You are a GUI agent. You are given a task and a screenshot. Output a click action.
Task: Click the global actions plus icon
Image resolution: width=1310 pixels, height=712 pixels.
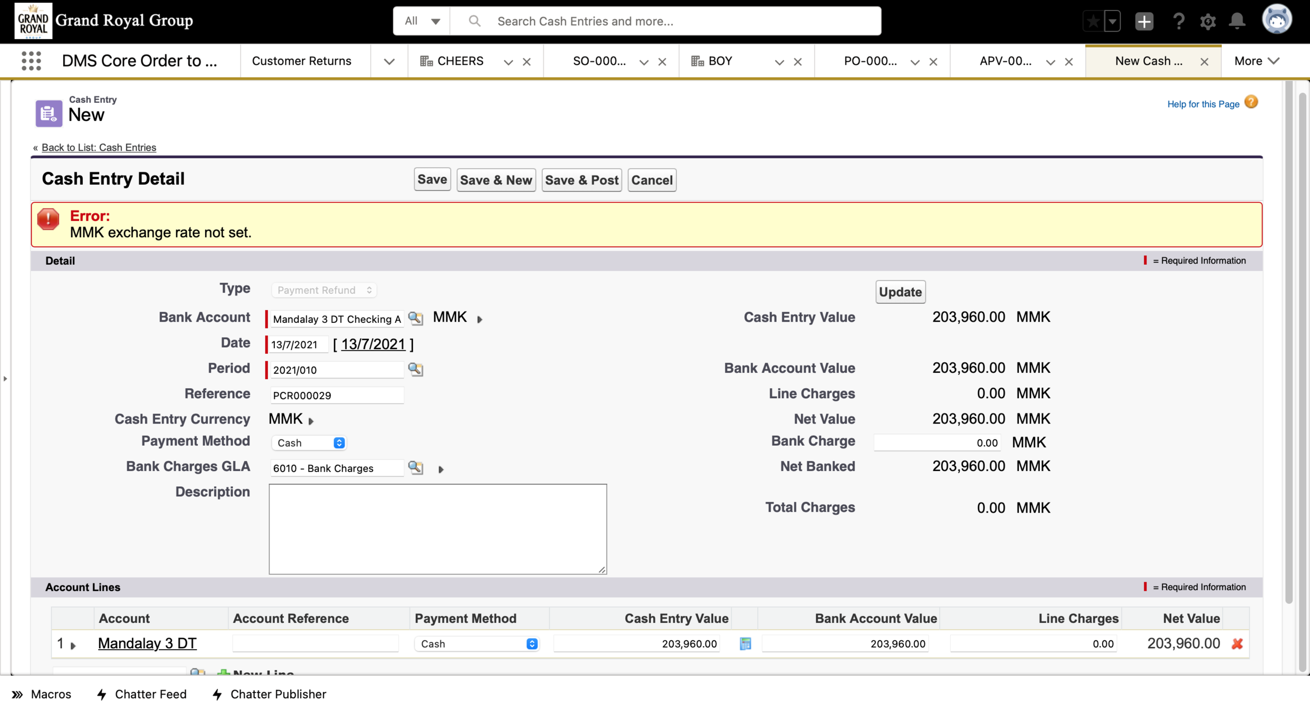pos(1144,21)
